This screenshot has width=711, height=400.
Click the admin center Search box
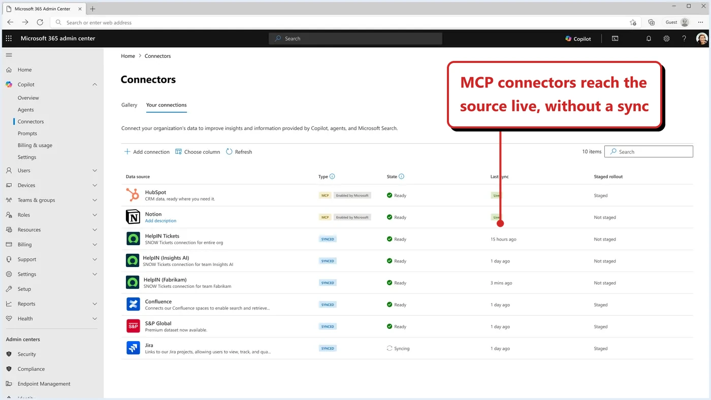(x=355, y=39)
